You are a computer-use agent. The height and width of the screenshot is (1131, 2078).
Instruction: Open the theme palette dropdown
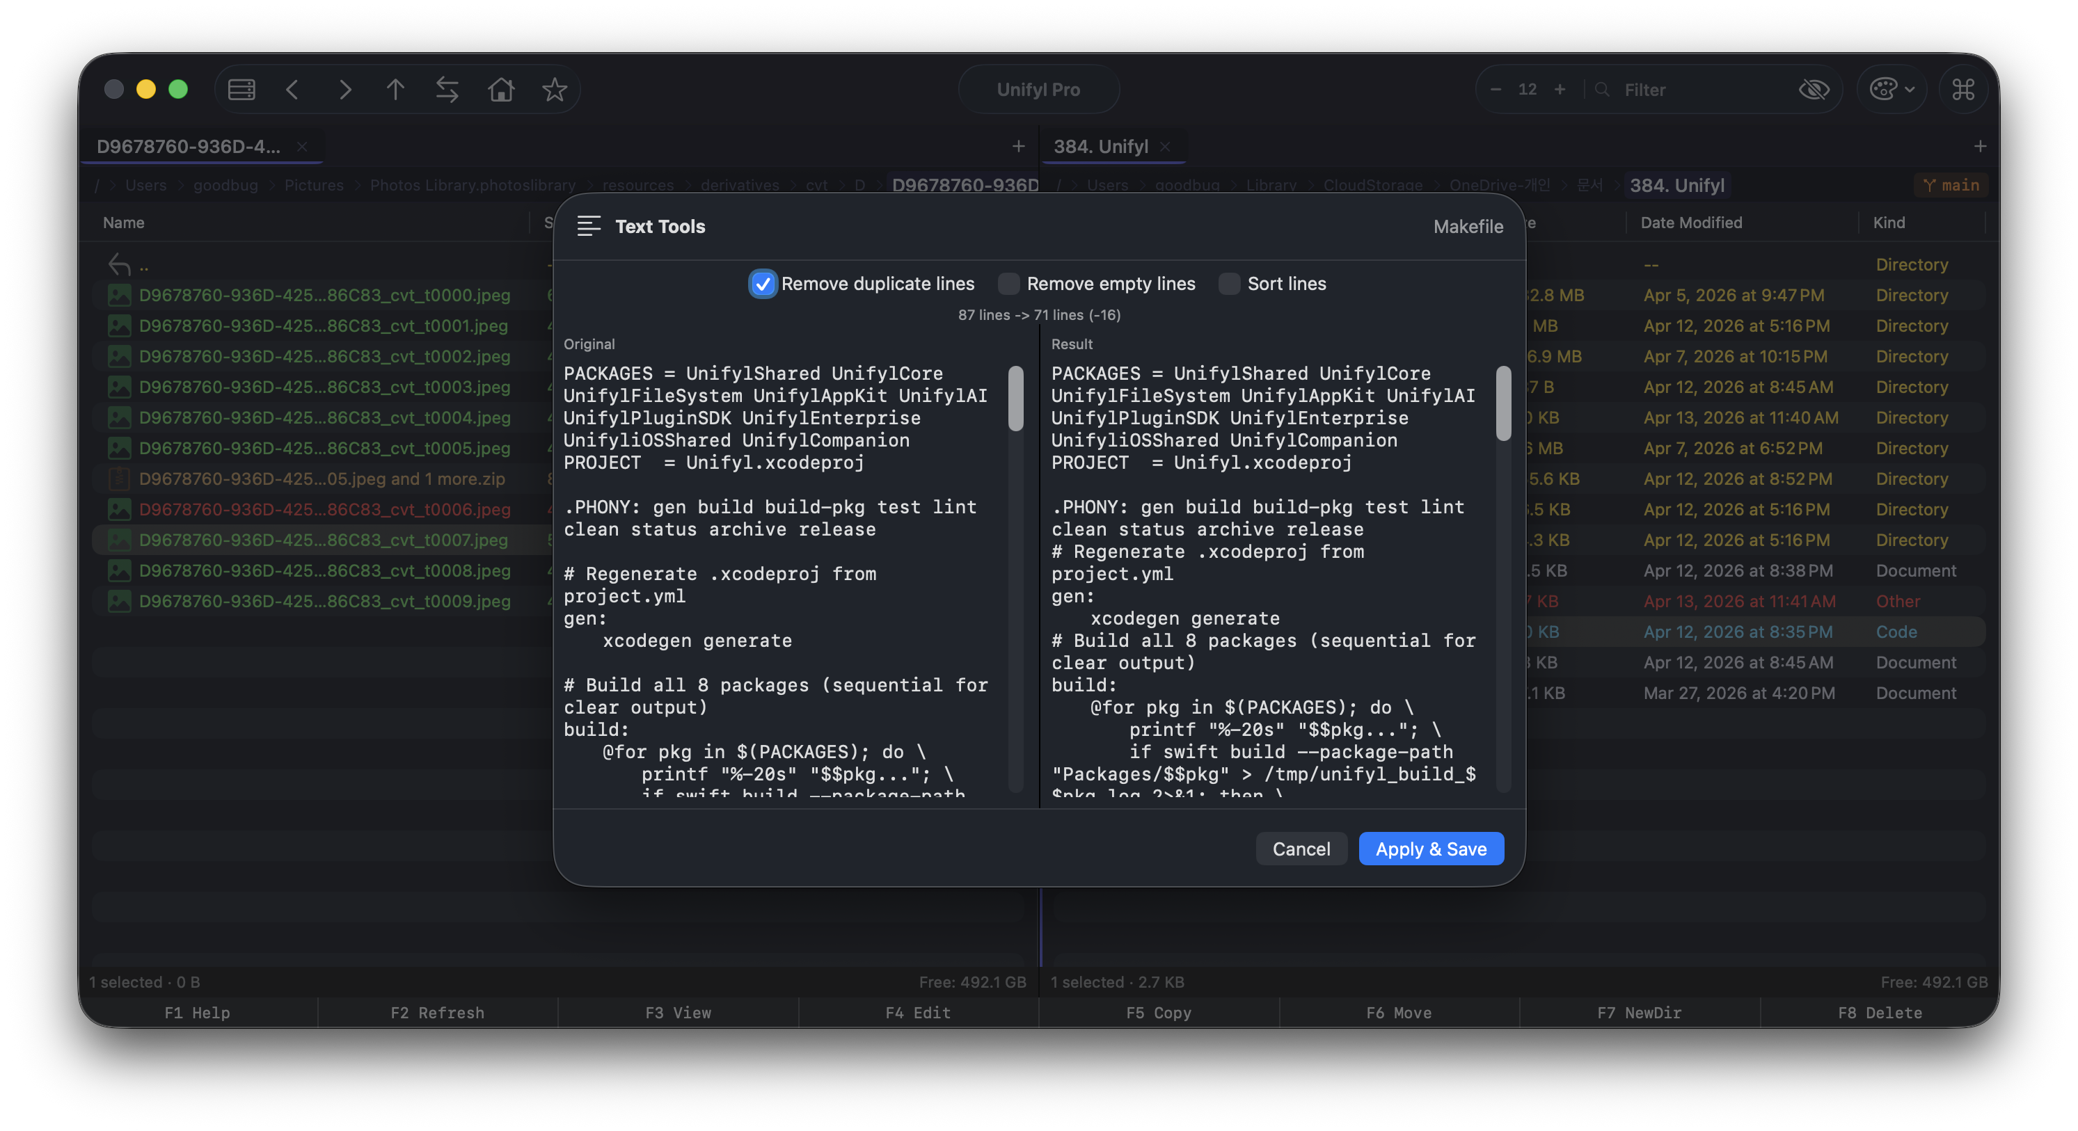tap(1891, 90)
